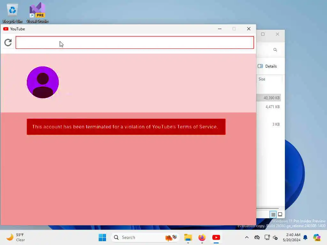The image size is (327, 245).
Task: Open the Details pane in File Explorer
Action: pyautogui.click(x=267, y=66)
